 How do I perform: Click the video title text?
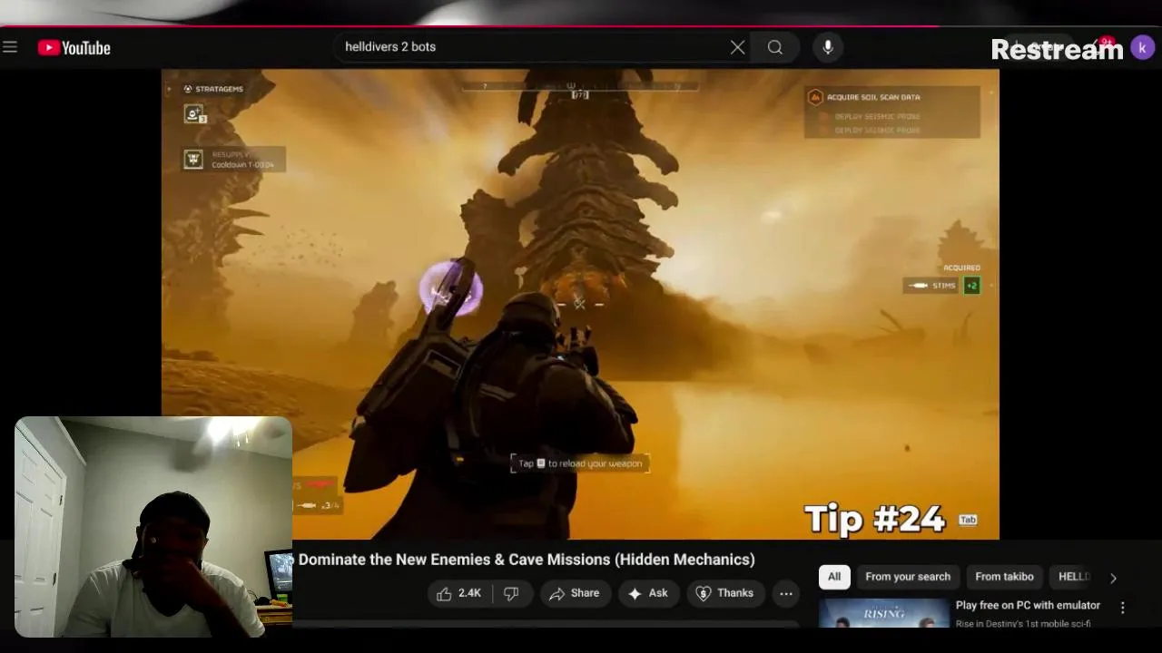[527, 560]
